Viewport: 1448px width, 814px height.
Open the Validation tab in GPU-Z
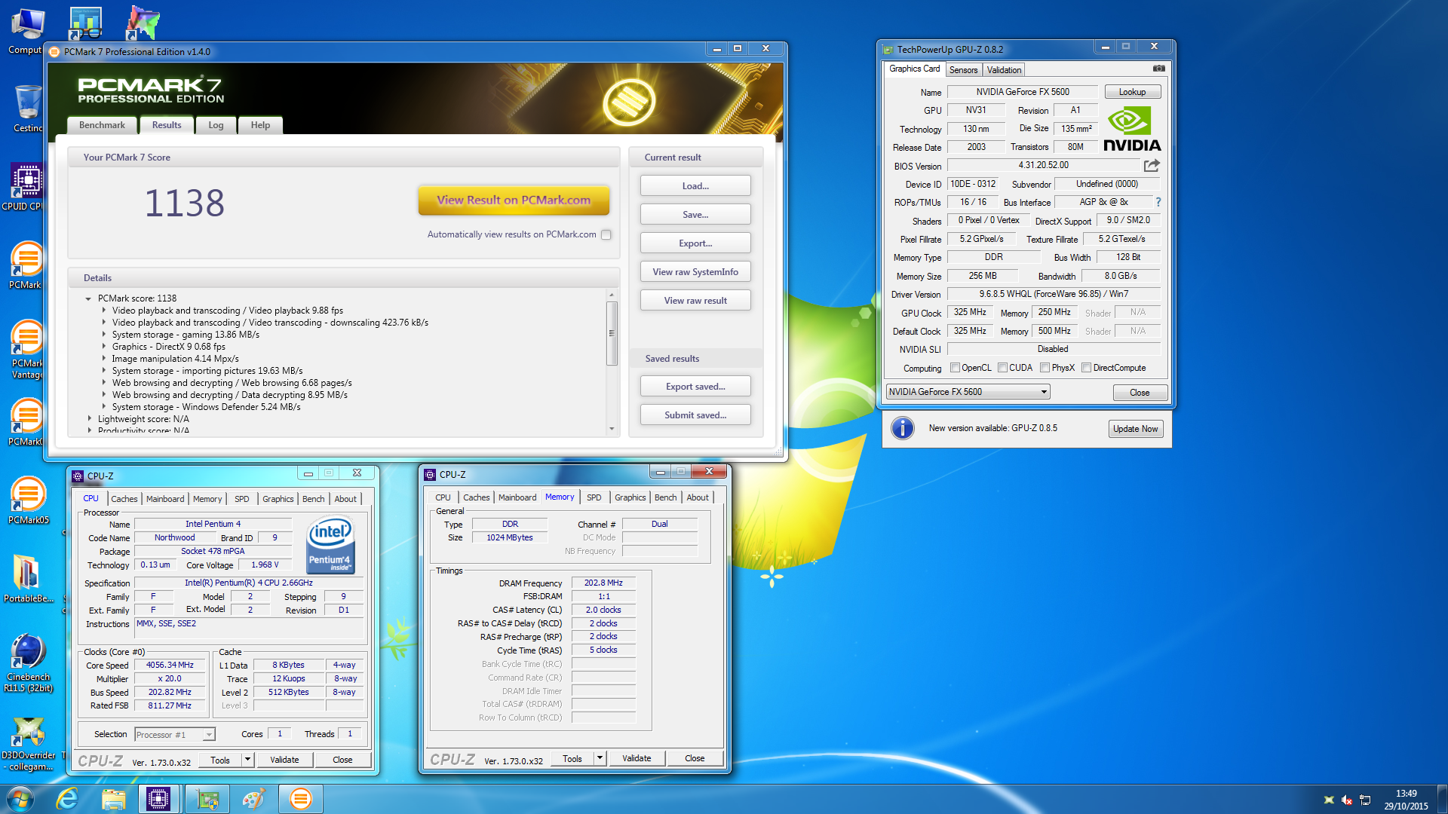pos(1004,69)
